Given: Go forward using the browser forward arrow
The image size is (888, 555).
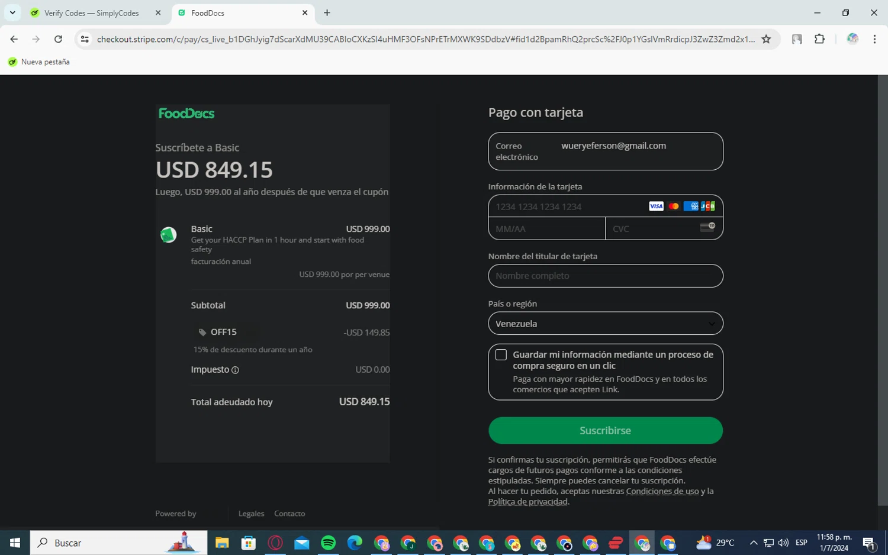Looking at the screenshot, I should [36, 39].
